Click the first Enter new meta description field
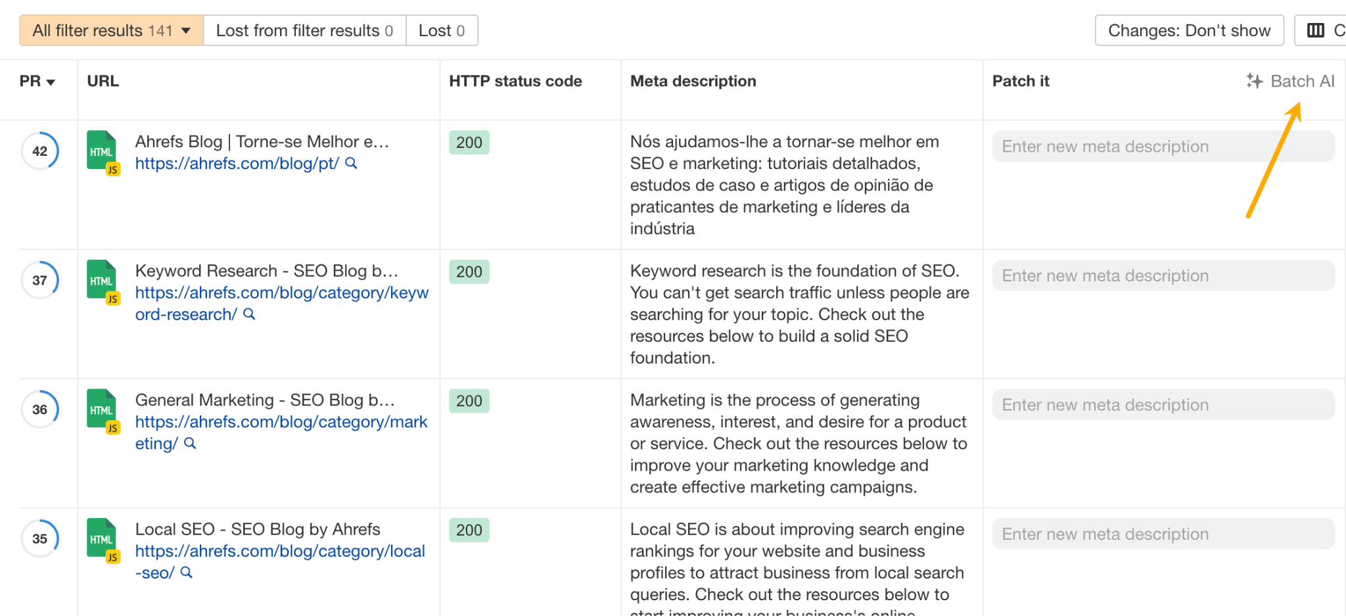 point(1162,146)
